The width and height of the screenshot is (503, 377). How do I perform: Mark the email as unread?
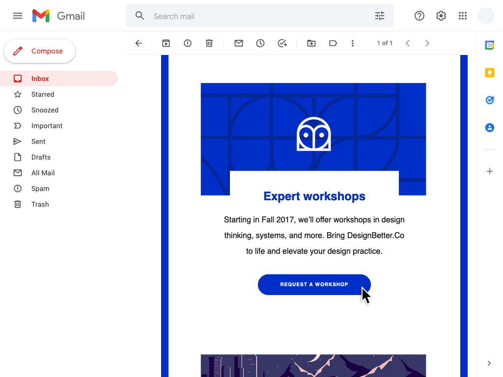pyautogui.click(x=238, y=43)
